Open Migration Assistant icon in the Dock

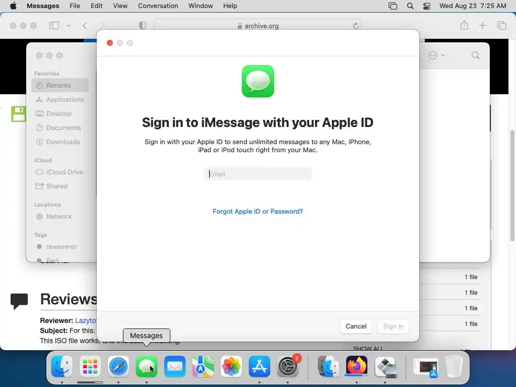[329, 366]
